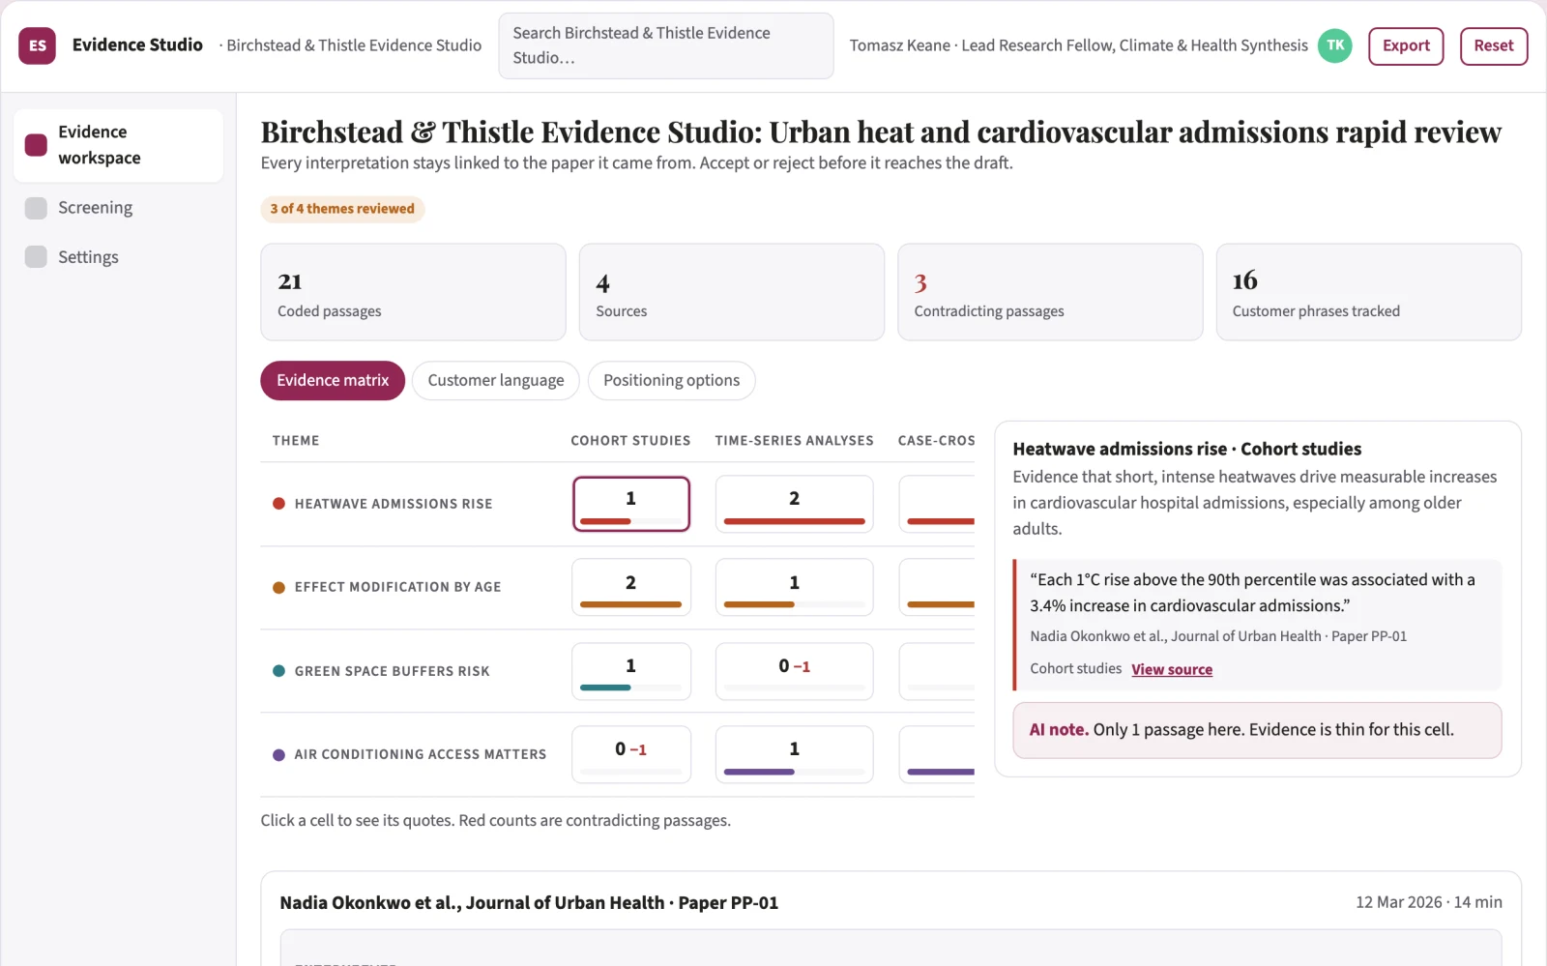Switch to the Positioning options tab
Image resolution: width=1547 pixels, height=966 pixels.
point(672,381)
